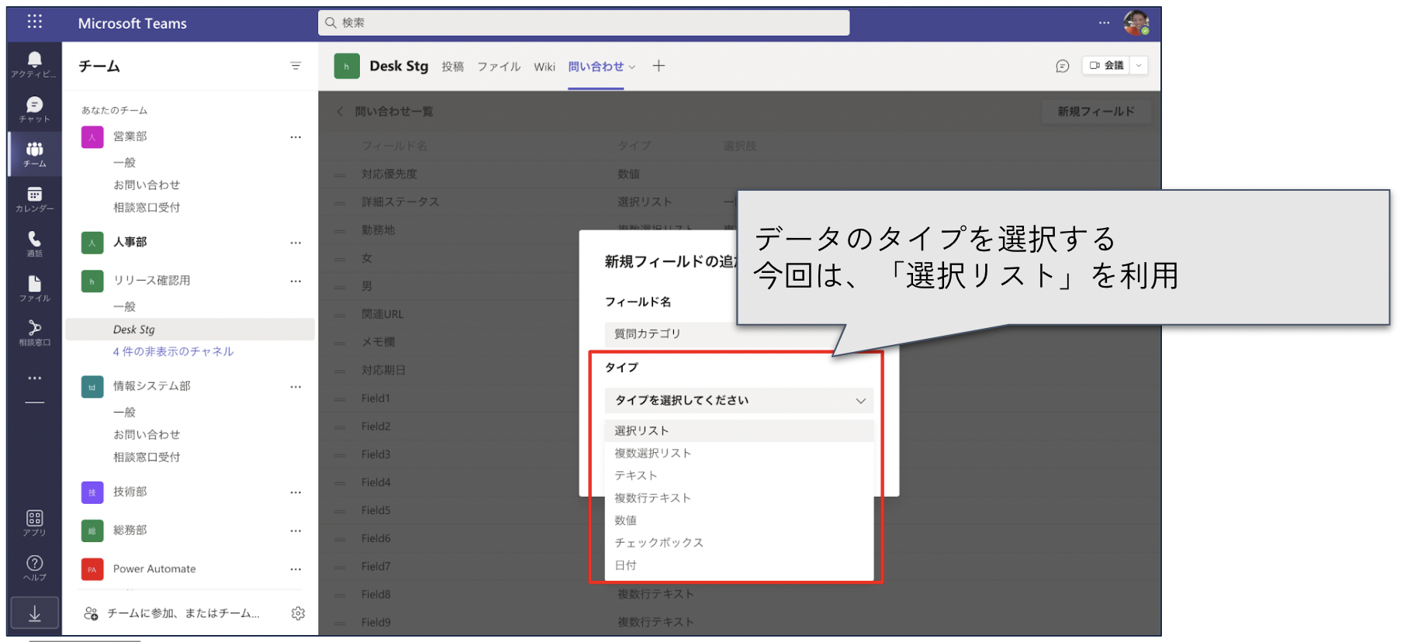The height and width of the screenshot is (642, 1404).
Task: Click チームに参加、またはチーム作成 link
Action: 183,613
